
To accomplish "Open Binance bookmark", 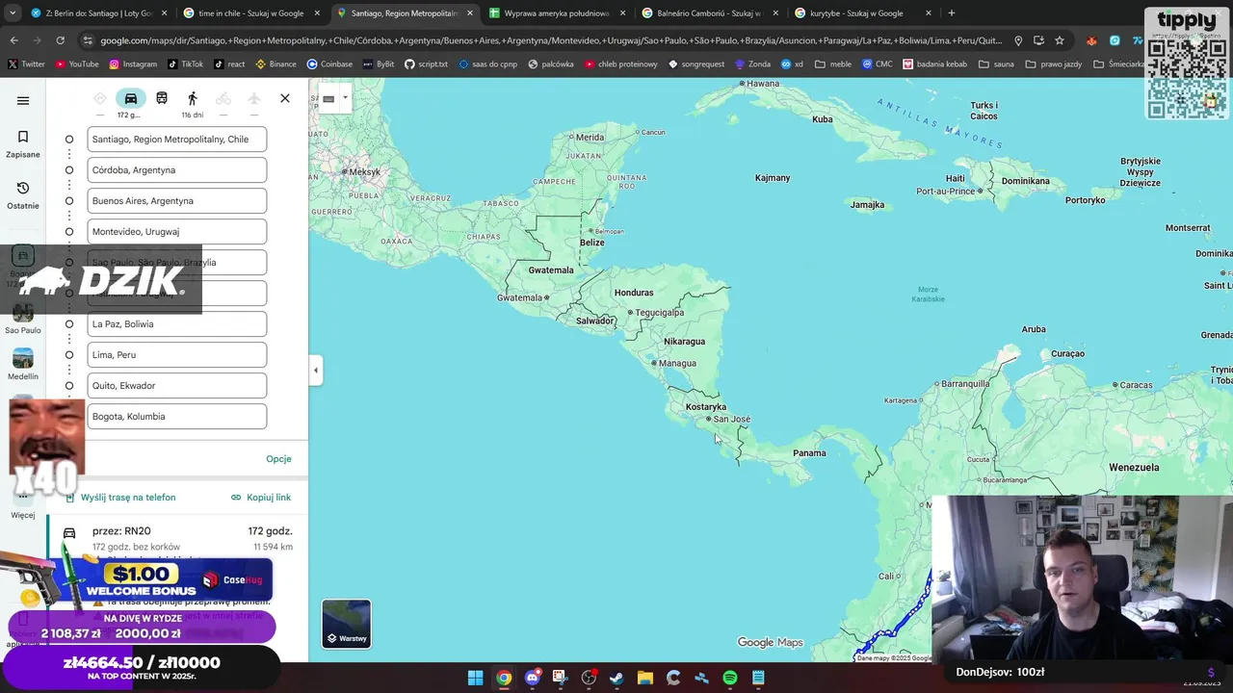I will point(275,64).
